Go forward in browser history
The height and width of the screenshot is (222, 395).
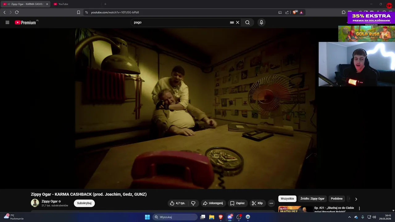(x=10, y=12)
